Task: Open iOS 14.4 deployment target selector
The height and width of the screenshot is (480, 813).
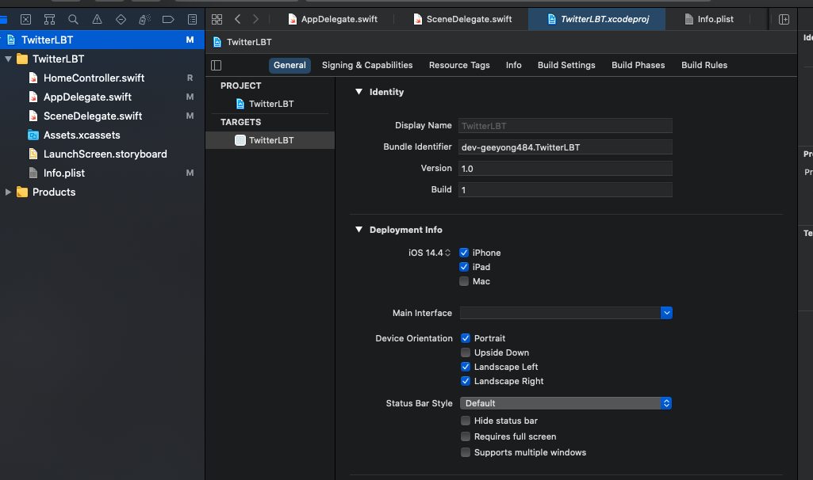Action: (x=429, y=253)
